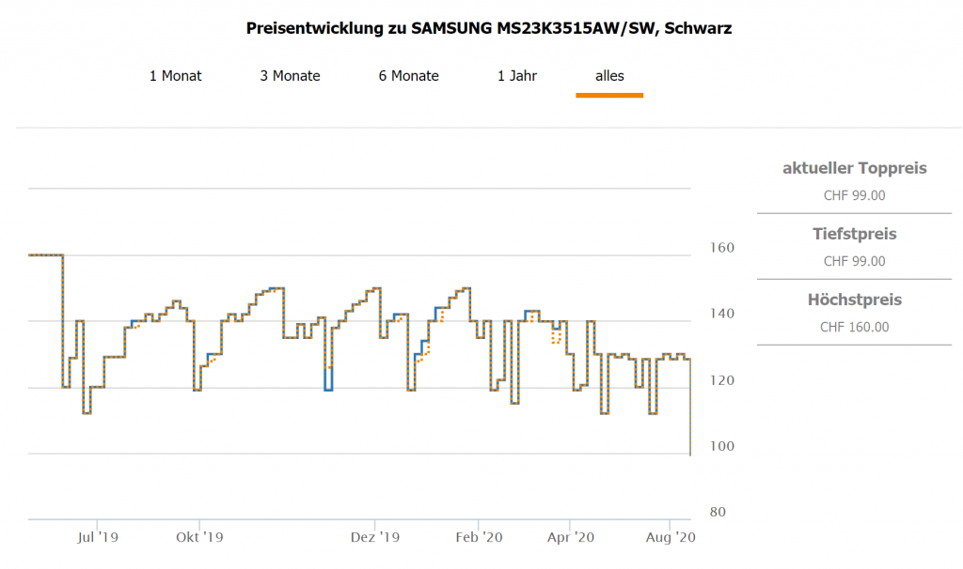Select the "Aug '20" axis label
The height and width of the screenshot is (569, 963).
point(671,538)
